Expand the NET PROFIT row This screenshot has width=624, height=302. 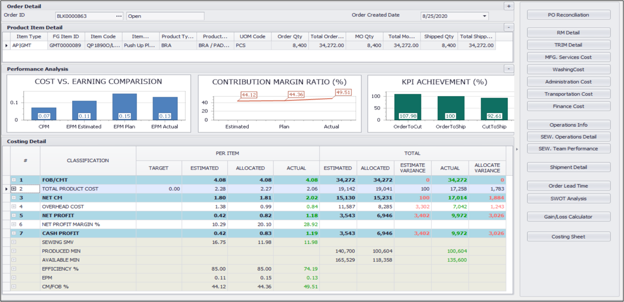point(14,215)
